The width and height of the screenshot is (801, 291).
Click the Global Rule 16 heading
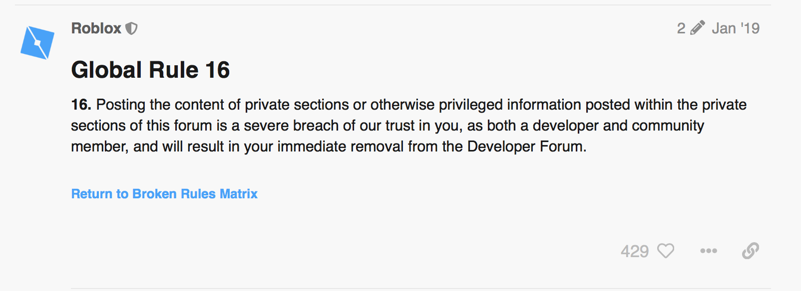click(x=150, y=70)
